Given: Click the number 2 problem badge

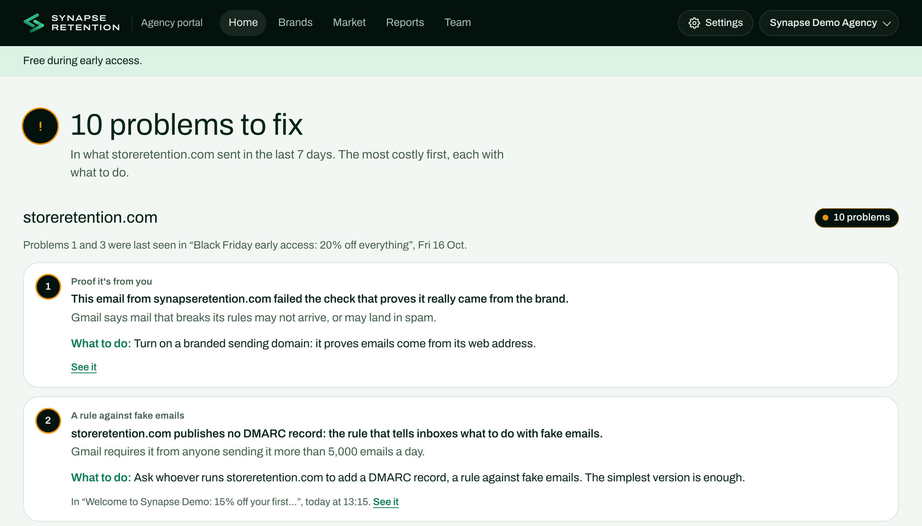Looking at the screenshot, I should click(48, 420).
